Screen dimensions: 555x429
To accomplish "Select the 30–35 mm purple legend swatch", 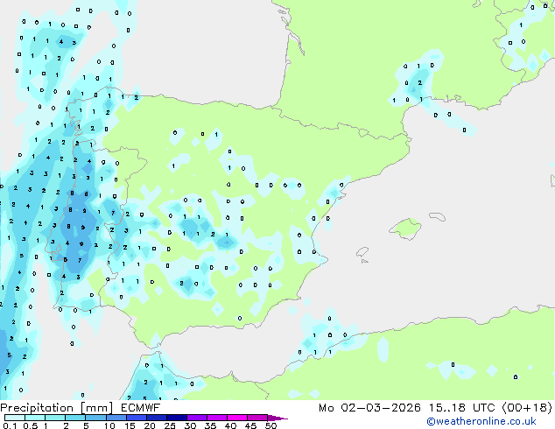I will 196,418.
